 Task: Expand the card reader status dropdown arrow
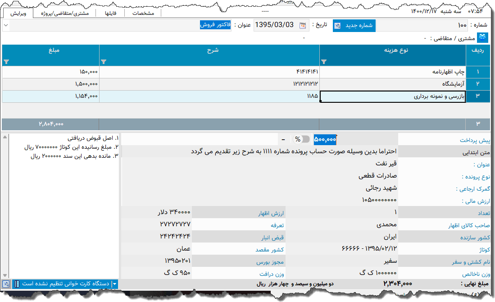[114, 284]
